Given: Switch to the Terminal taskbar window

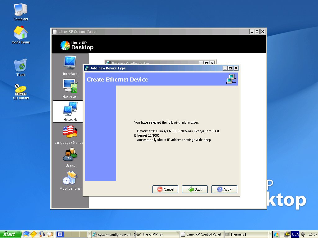Looking at the screenshot, I should tap(246, 234).
